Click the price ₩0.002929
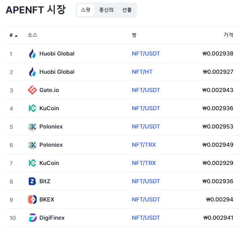Screen dimensions: 241x227 click(218, 163)
